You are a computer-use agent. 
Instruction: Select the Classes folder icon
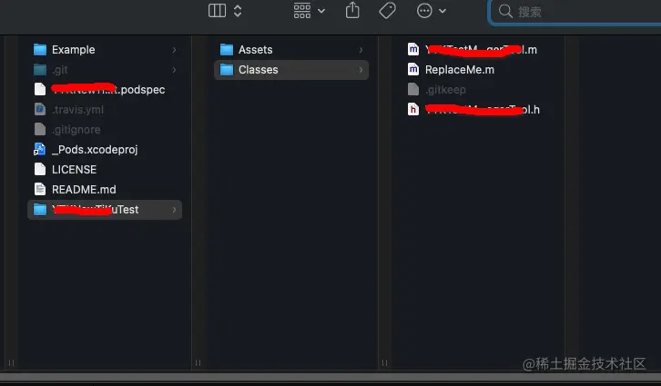point(227,69)
